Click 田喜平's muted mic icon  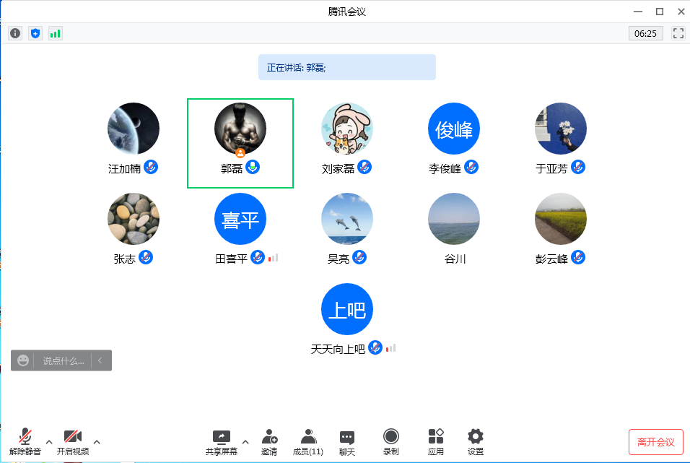click(x=258, y=257)
